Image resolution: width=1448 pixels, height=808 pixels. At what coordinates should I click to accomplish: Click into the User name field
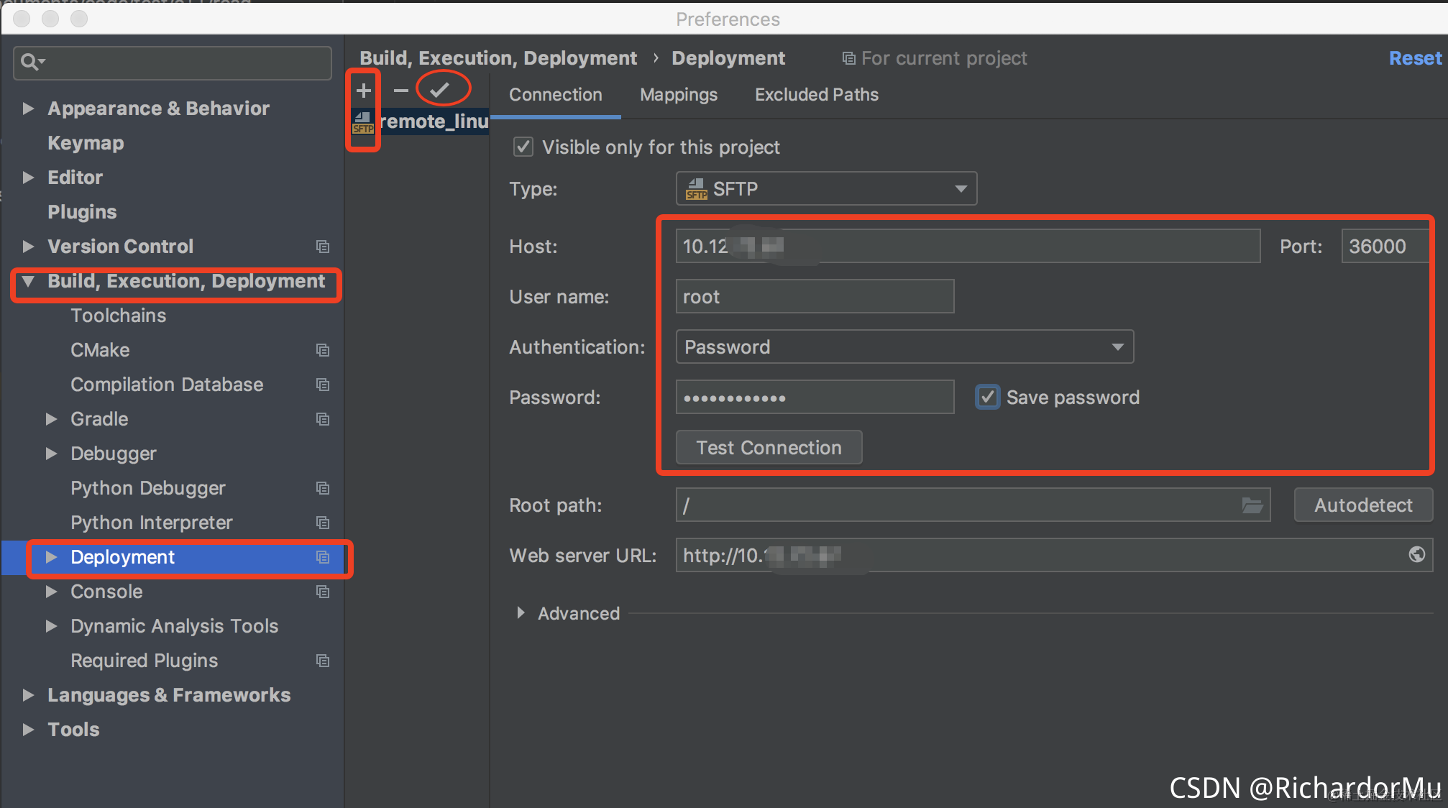814,297
